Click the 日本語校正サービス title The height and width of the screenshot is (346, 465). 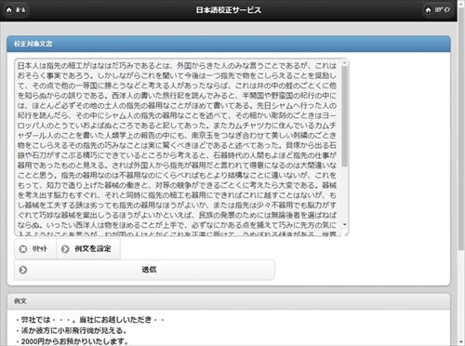(x=229, y=10)
